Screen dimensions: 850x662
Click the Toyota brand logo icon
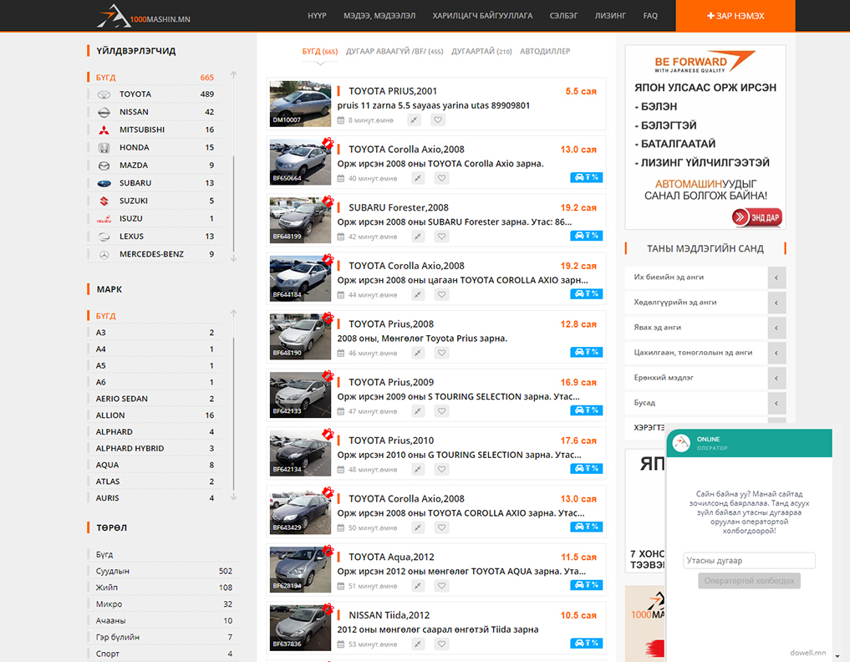coord(104,94)
